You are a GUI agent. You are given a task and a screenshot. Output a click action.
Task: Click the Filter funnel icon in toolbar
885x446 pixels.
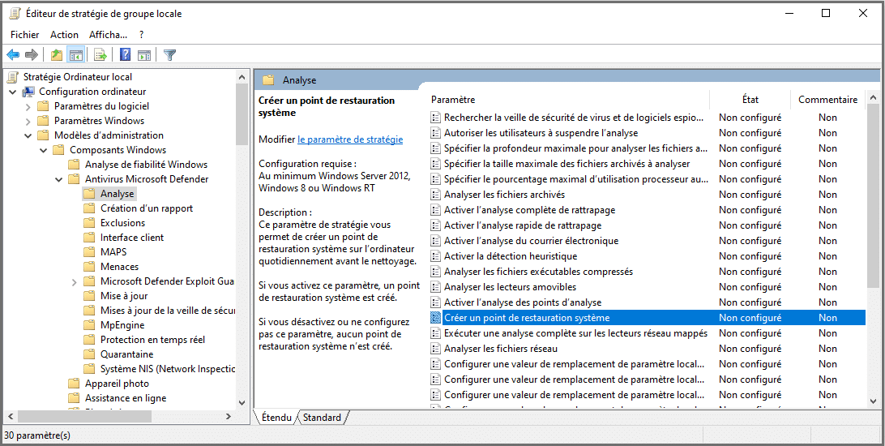(169, 55)
